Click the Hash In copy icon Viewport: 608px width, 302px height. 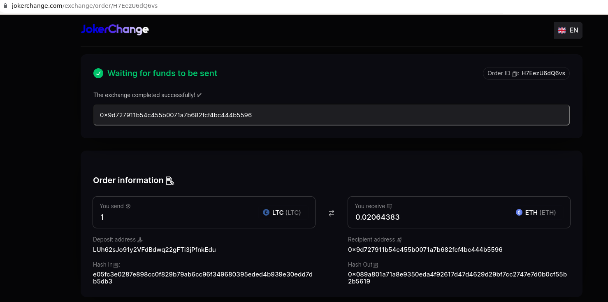[x=116, y=265]
